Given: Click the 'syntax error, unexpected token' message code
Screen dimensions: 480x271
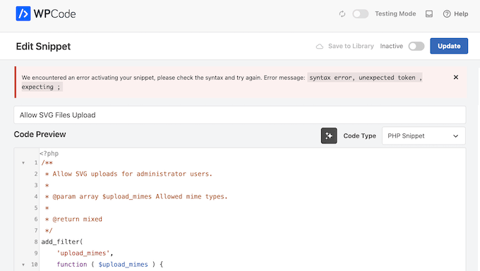Looking at the screenshot, I should (365, 78).
